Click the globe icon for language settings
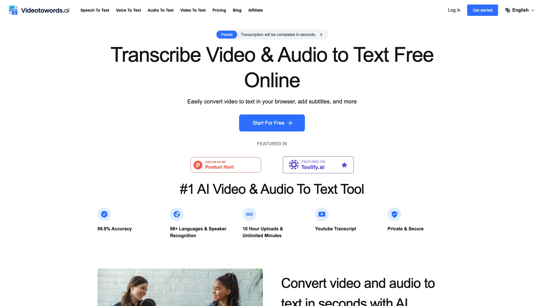544x306 pixels. (x=507, y=10)
